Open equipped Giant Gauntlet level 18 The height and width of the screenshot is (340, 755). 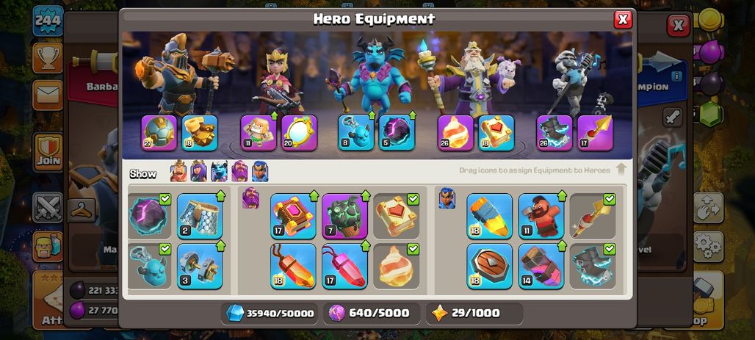click(x=200, y=133)
